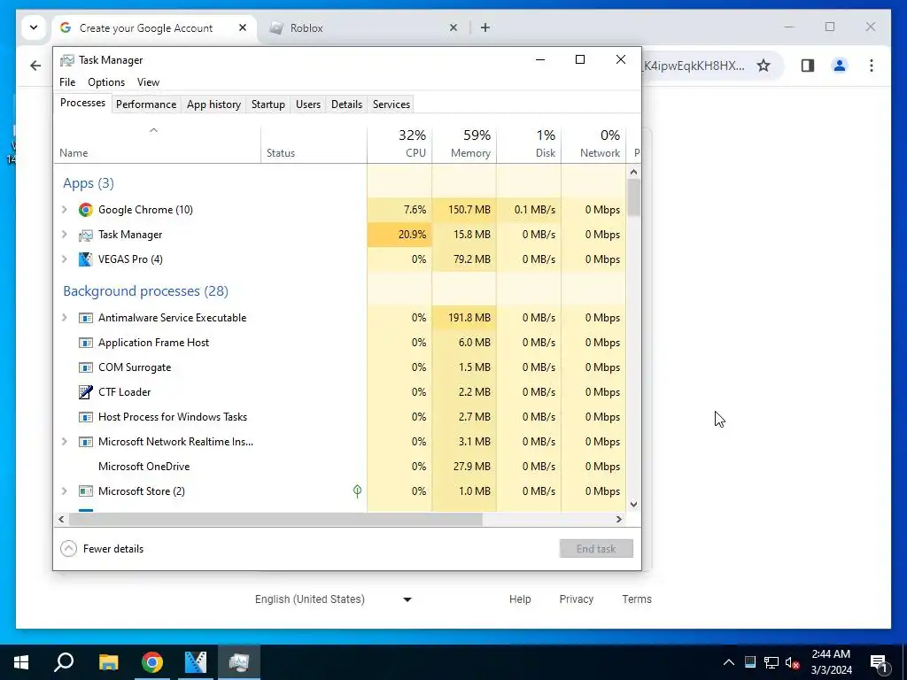The height and width of the screenshot is (680, 907).
Task: Click the taskbar clock showing 2:44 AM
Action: click(831, 662)
